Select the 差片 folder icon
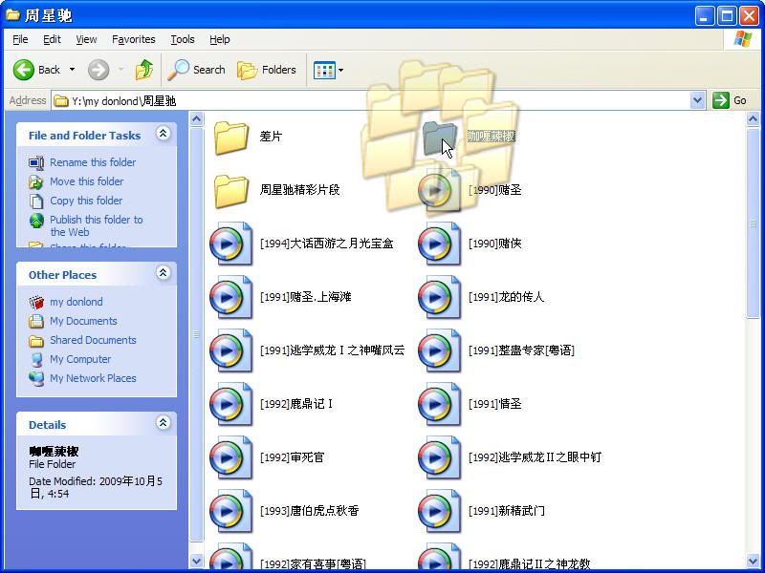765x573 pixels. pos(231,137)
